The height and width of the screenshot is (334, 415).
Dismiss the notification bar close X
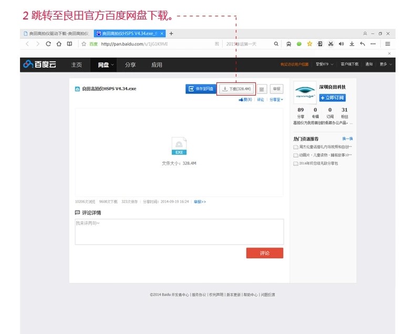click(389, 54)
